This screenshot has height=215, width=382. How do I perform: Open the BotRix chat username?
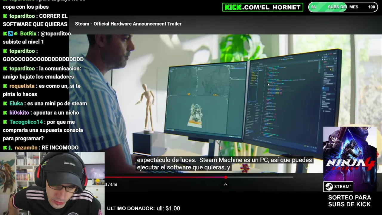28,34
